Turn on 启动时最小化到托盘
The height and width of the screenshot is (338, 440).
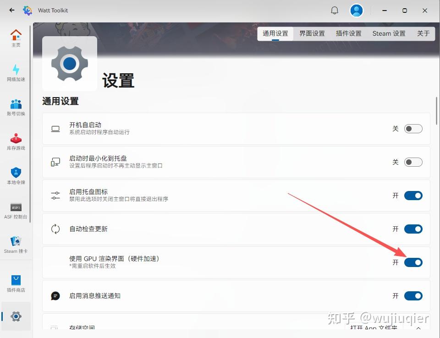pyautogui.click(x=413, y=162)
